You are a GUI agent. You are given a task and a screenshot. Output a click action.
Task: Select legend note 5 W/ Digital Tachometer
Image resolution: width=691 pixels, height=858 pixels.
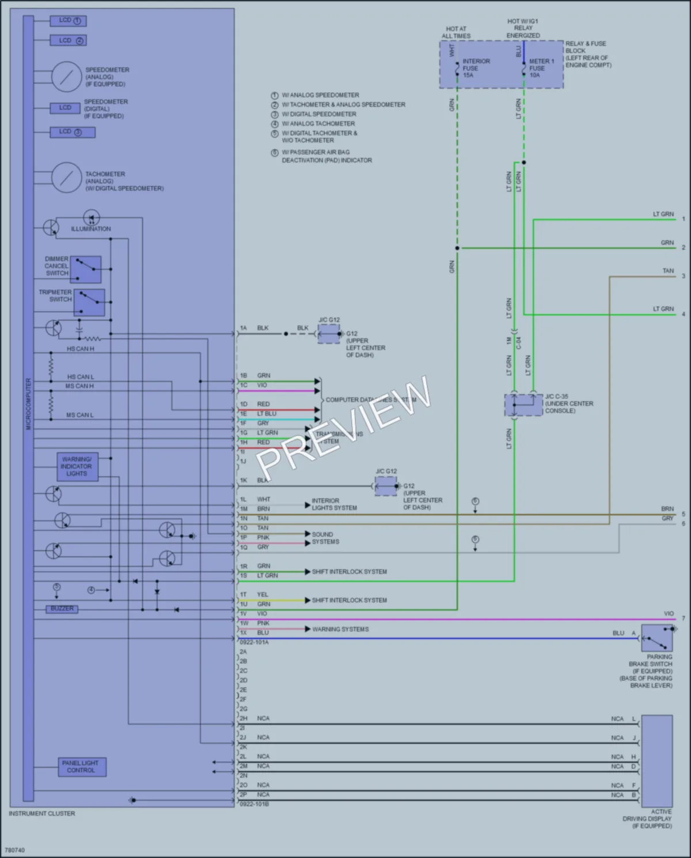(314, 137)
